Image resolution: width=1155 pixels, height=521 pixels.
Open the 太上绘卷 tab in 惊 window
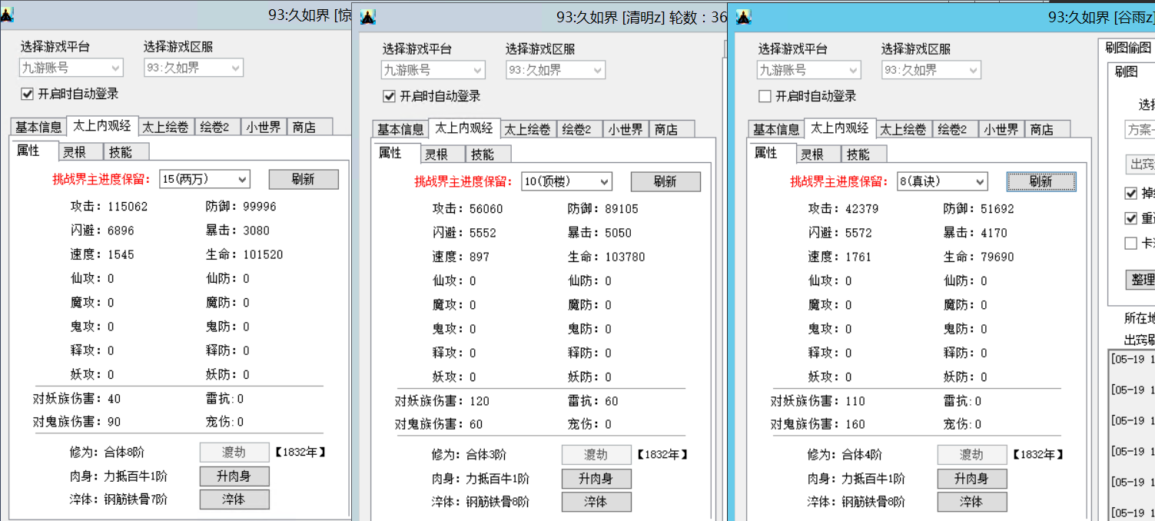pyautogui.click(x=165, y=127)
